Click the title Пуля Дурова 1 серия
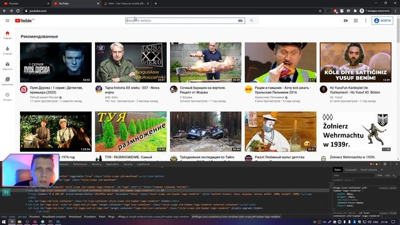 [56, 90]
